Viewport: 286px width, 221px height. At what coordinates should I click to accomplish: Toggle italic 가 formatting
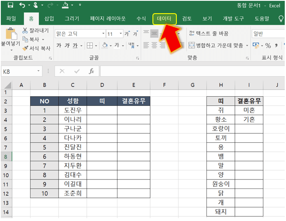coord(67,45)
